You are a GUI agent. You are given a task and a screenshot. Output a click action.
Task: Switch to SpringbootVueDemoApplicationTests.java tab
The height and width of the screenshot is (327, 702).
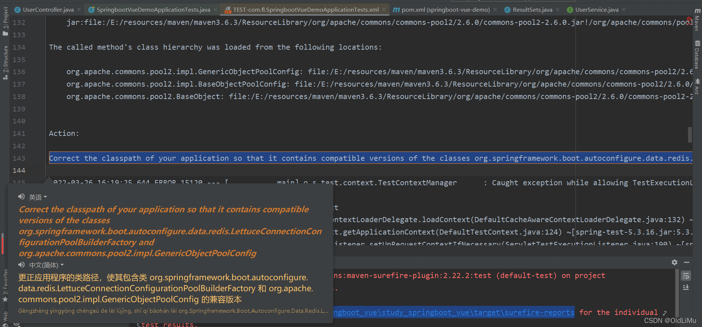(x=153, y=10)
